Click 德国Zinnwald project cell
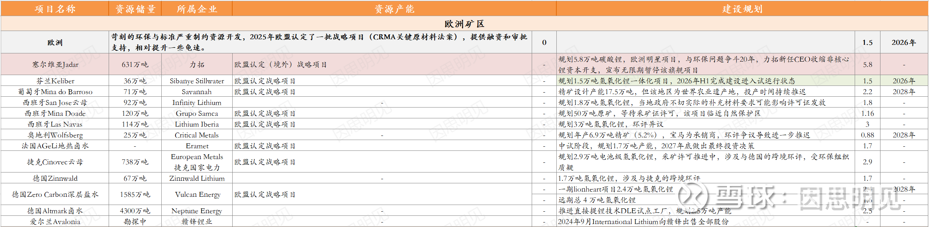The height and width of the screenshot is (227, 929). [x=55, y=178]
